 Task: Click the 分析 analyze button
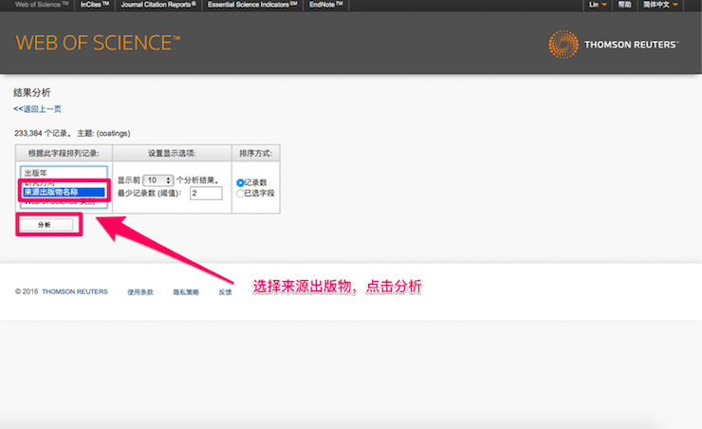pos(45,224)
